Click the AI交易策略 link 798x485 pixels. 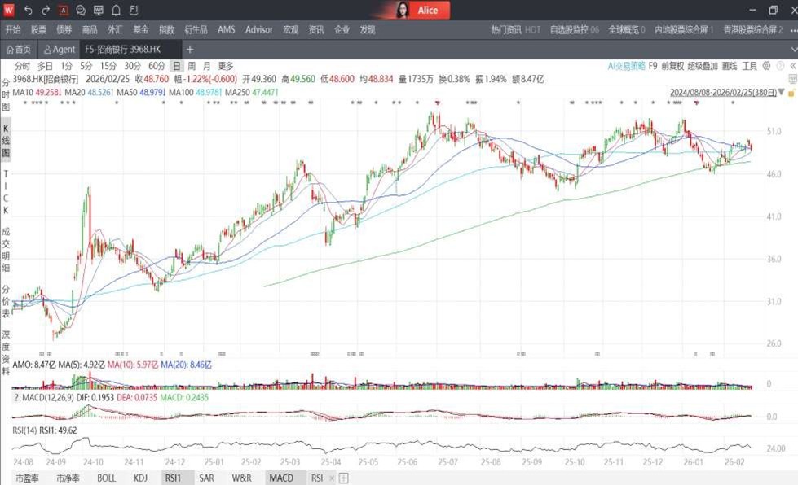(x=626, y=66)
